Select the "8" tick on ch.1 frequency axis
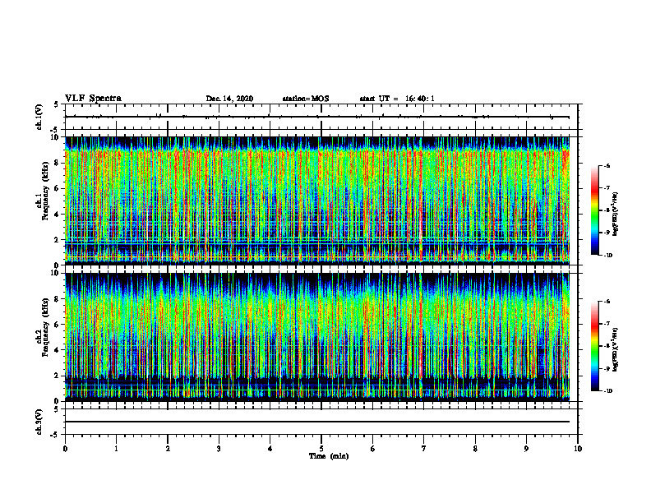This screenshot has height=503, width=651. pyautogui.click(x=58, y=163)
